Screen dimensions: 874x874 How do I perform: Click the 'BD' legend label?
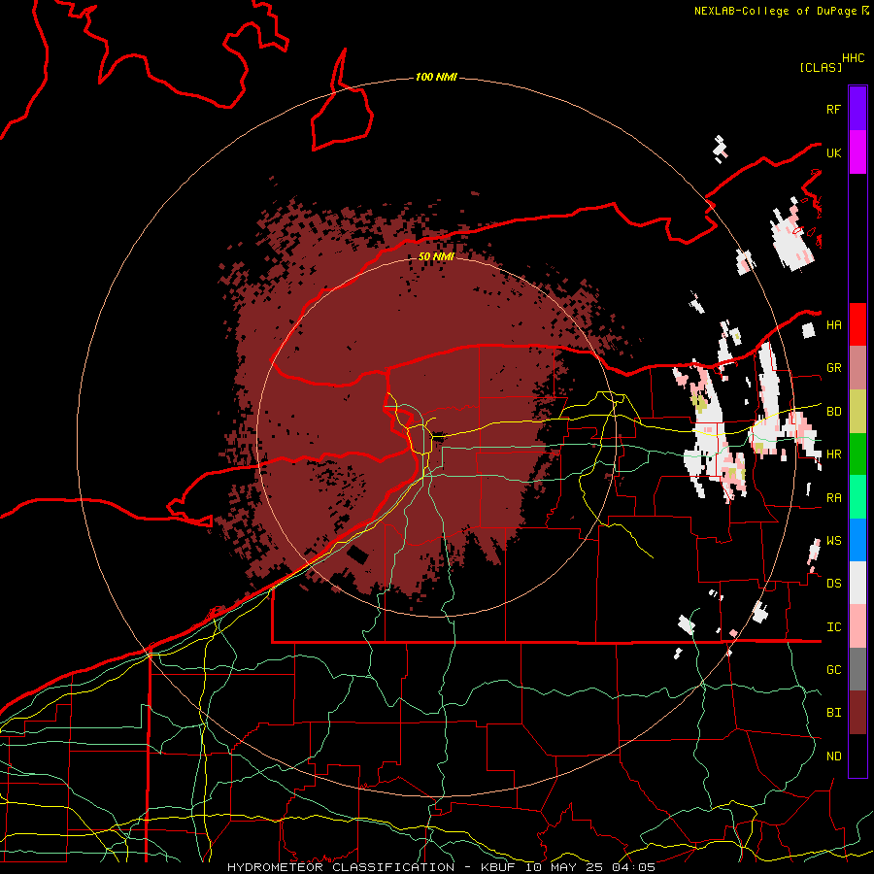[833, 412]
